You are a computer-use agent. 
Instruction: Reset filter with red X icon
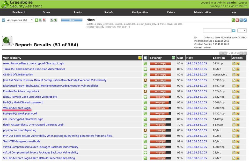(237, 20)
